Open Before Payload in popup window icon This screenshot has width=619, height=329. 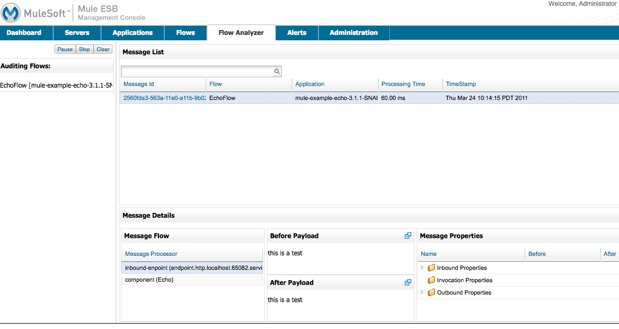(408, 235)
